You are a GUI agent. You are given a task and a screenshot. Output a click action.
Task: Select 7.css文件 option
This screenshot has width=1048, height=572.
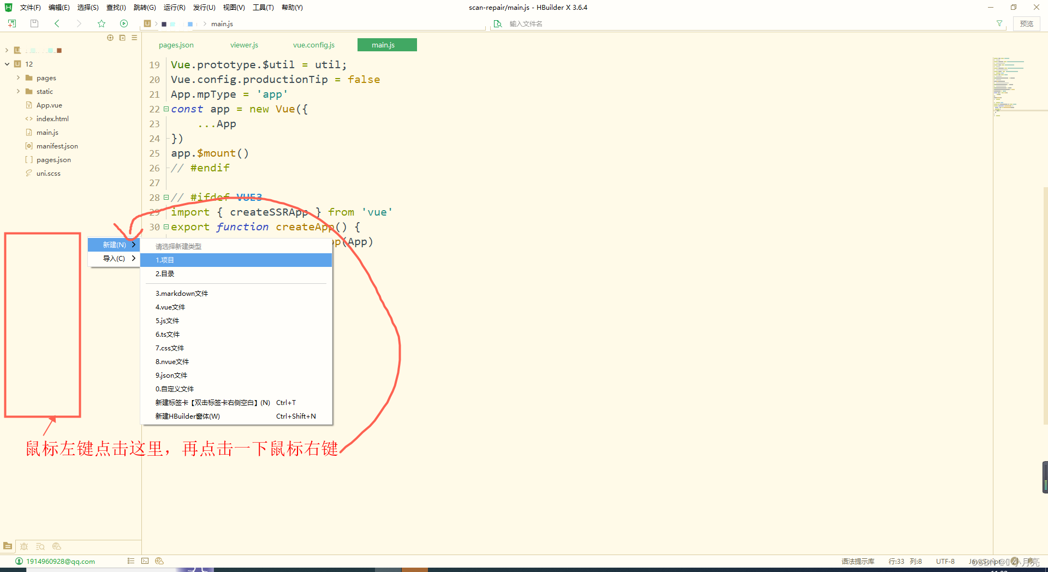pyautogui.click(x=236, y=348)
